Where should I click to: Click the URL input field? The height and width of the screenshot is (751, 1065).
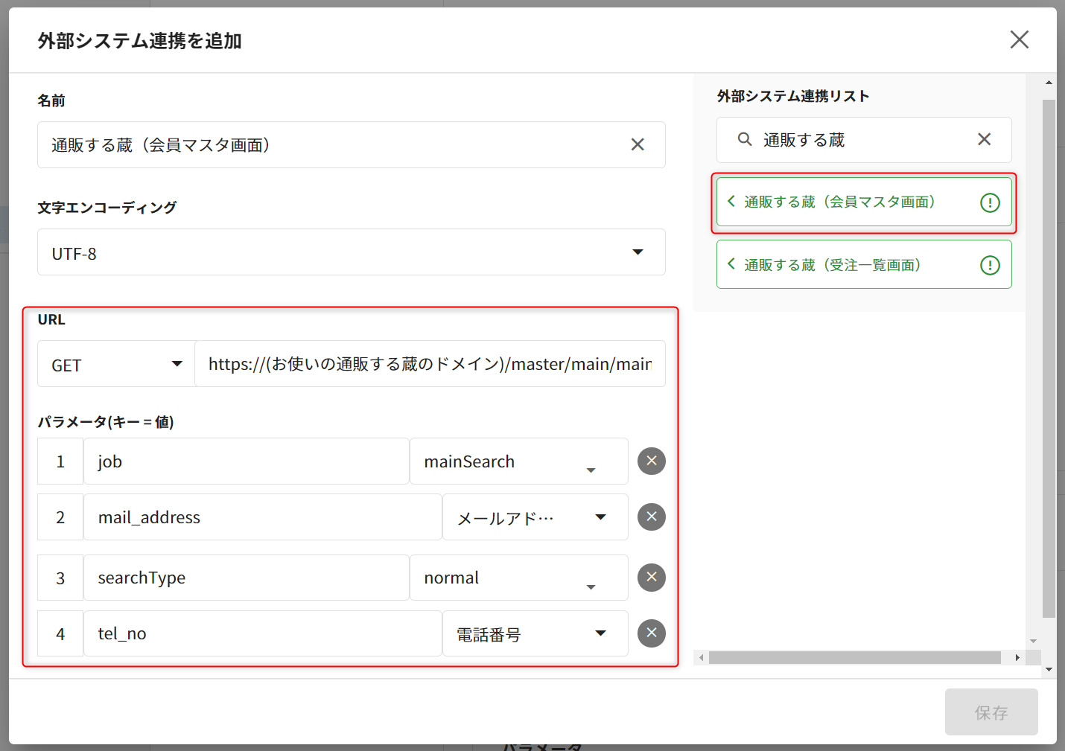pos(430,364)
